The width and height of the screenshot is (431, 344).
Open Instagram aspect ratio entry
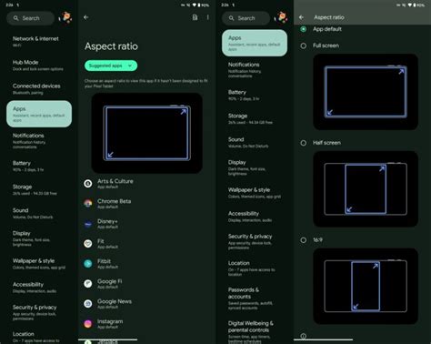click(147, 324)
